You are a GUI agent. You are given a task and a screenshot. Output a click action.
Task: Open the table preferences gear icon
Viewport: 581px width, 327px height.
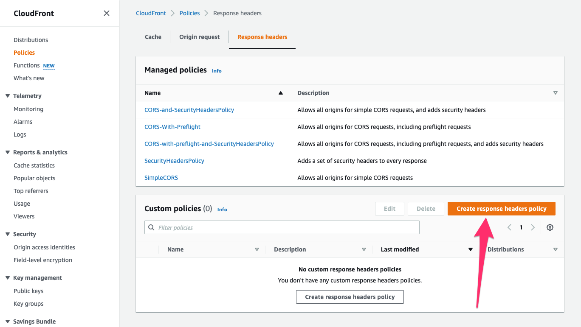pos(550,227)
